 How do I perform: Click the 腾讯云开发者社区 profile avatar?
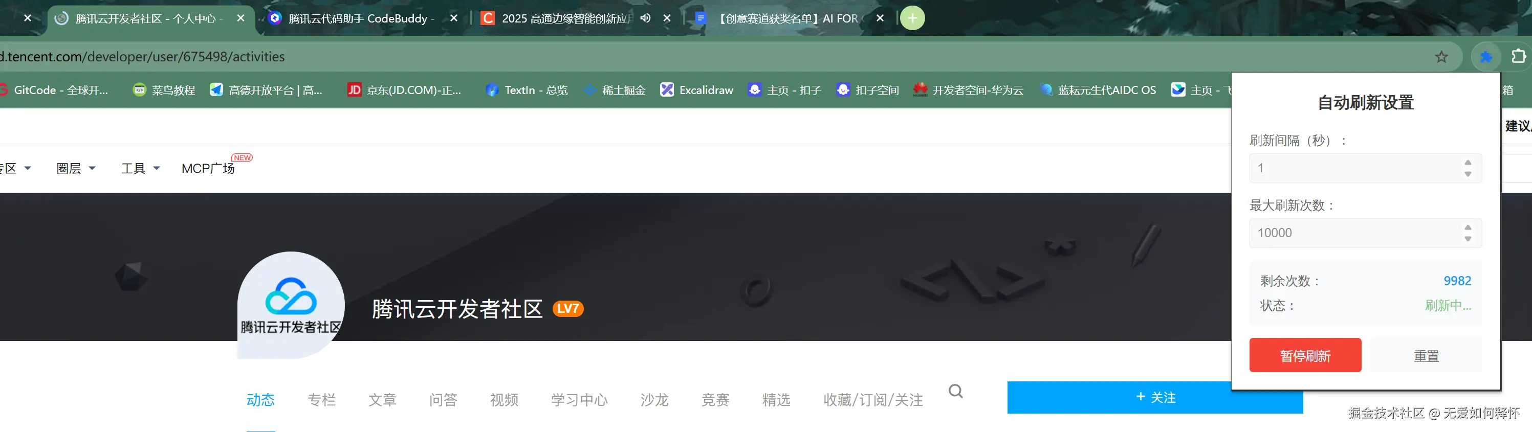click(291, 305)
